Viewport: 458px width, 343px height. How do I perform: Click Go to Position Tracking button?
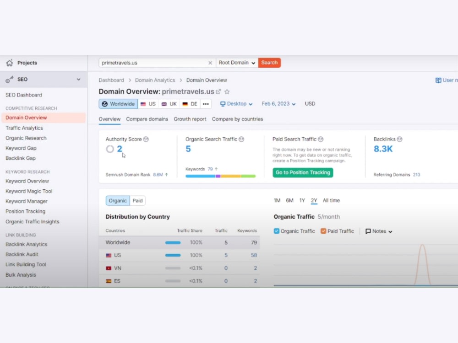[303, 172]
